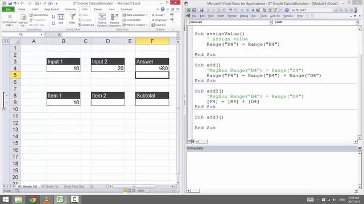
Task: Switch to the Page Layout ribbon tab
Action: [52, 9]
